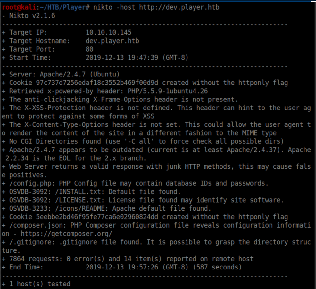Click the Target Port value 80
The height and width of the screenshot is (289, 316).
pos(89,49)
